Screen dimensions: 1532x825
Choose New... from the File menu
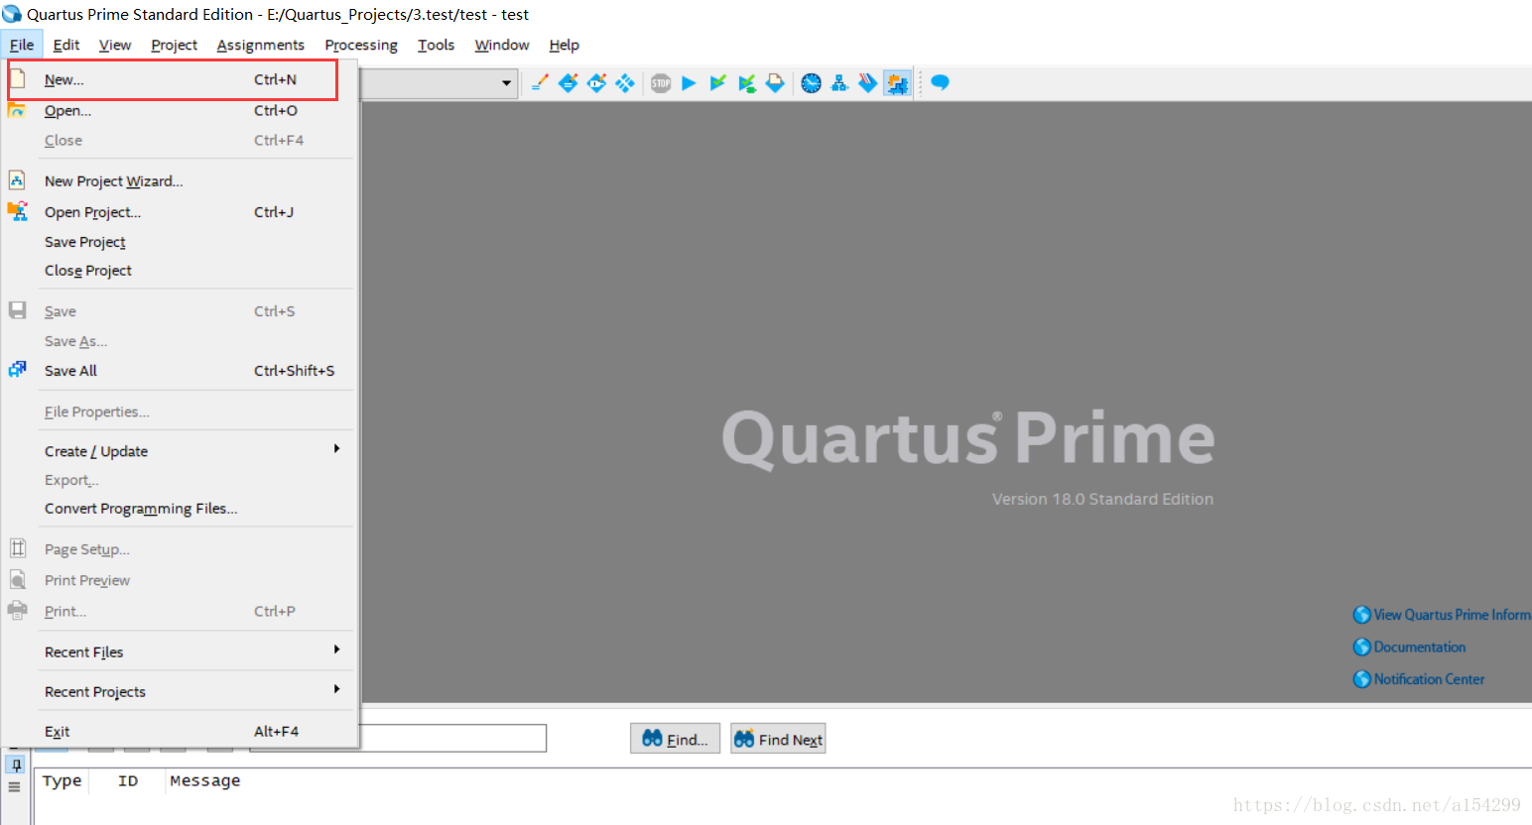[x=180, y=79]
